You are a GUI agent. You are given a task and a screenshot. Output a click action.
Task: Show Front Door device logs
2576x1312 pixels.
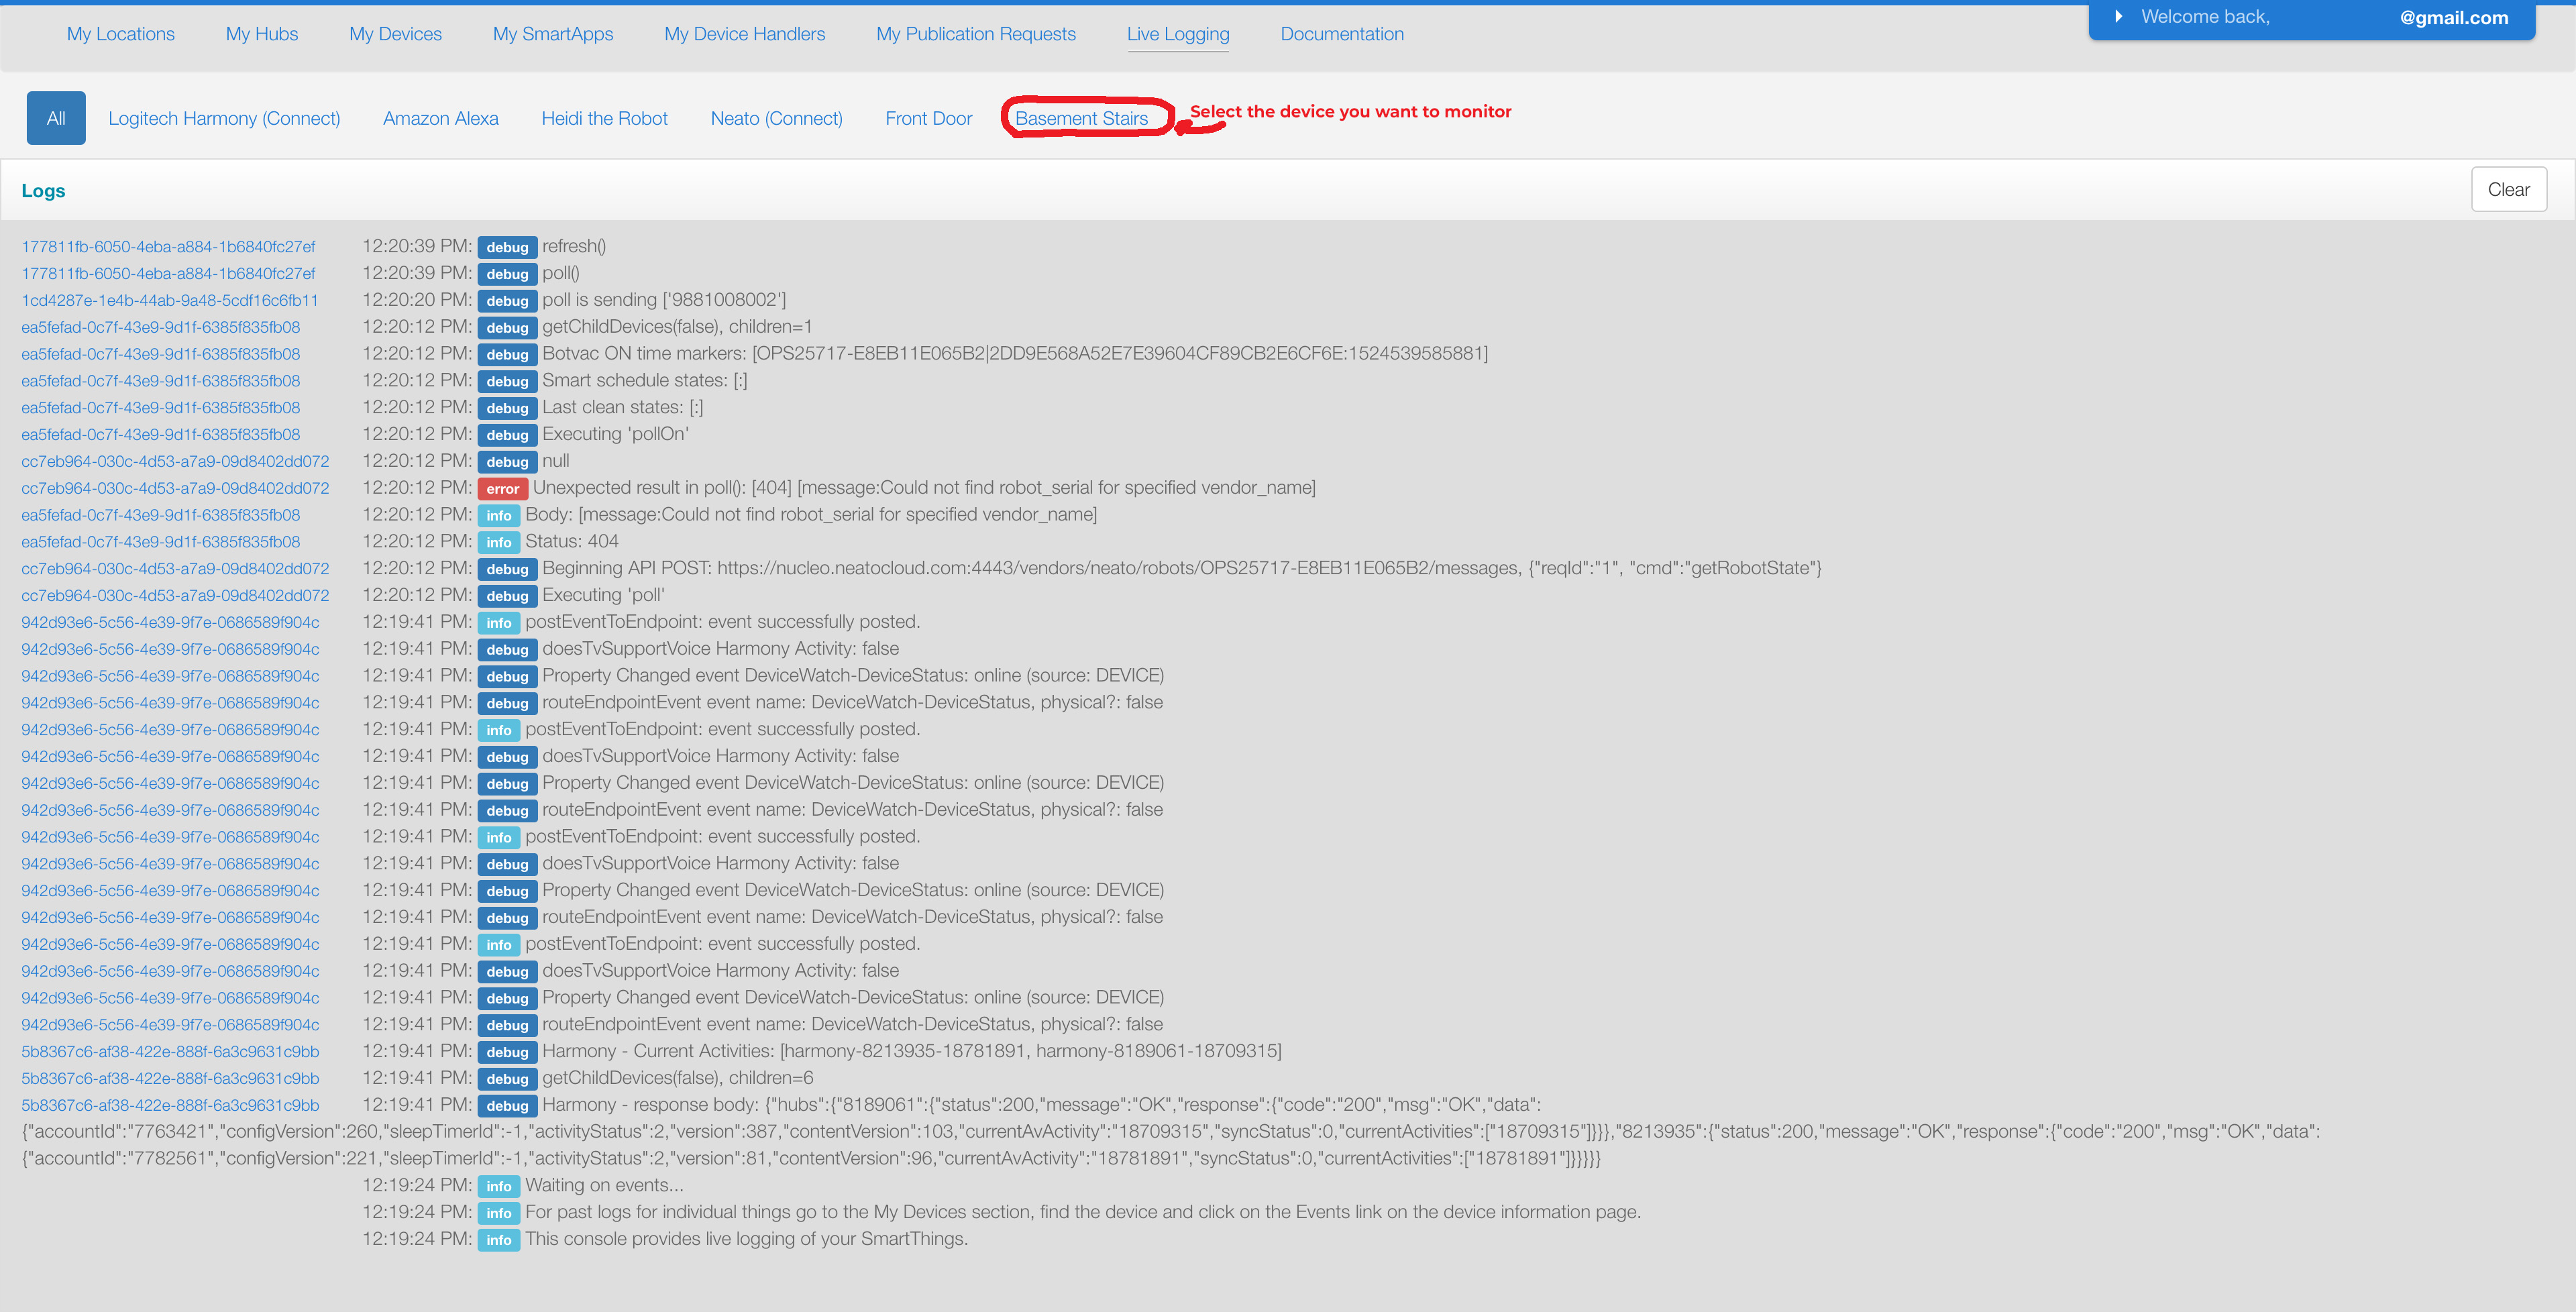(928, 118)
